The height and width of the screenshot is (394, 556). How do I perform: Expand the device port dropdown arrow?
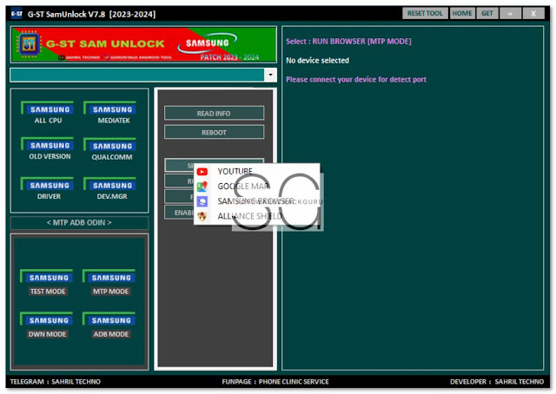point(270,75)
